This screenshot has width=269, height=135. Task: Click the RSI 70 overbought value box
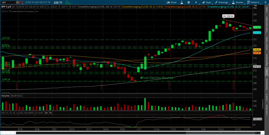pyautogui.click(x=50, y=113)
